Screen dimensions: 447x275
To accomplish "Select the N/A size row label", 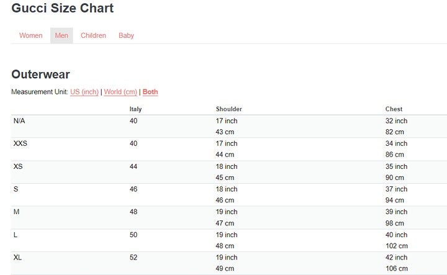I will click(19, 121).
